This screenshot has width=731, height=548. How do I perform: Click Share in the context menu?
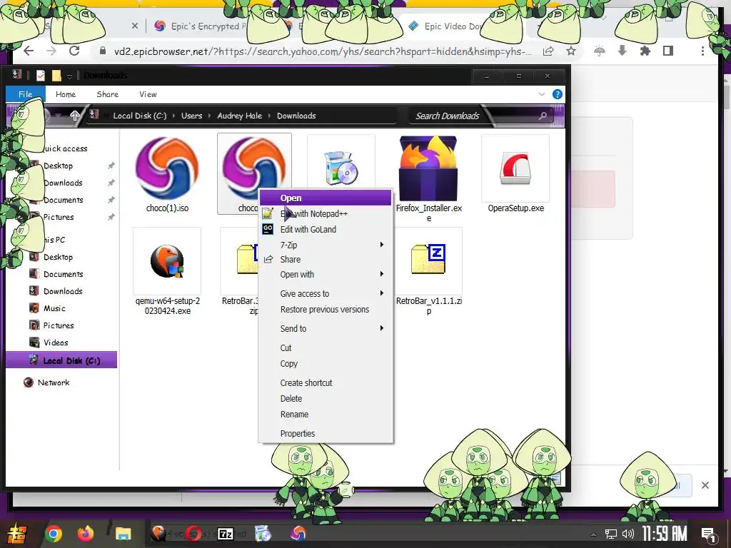[x=326, y=260]
